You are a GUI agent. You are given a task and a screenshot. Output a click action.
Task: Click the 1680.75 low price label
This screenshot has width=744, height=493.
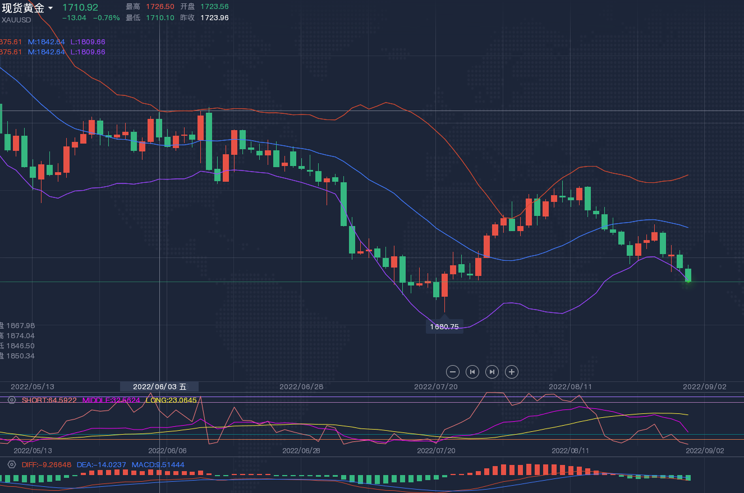tap(444, 326)
